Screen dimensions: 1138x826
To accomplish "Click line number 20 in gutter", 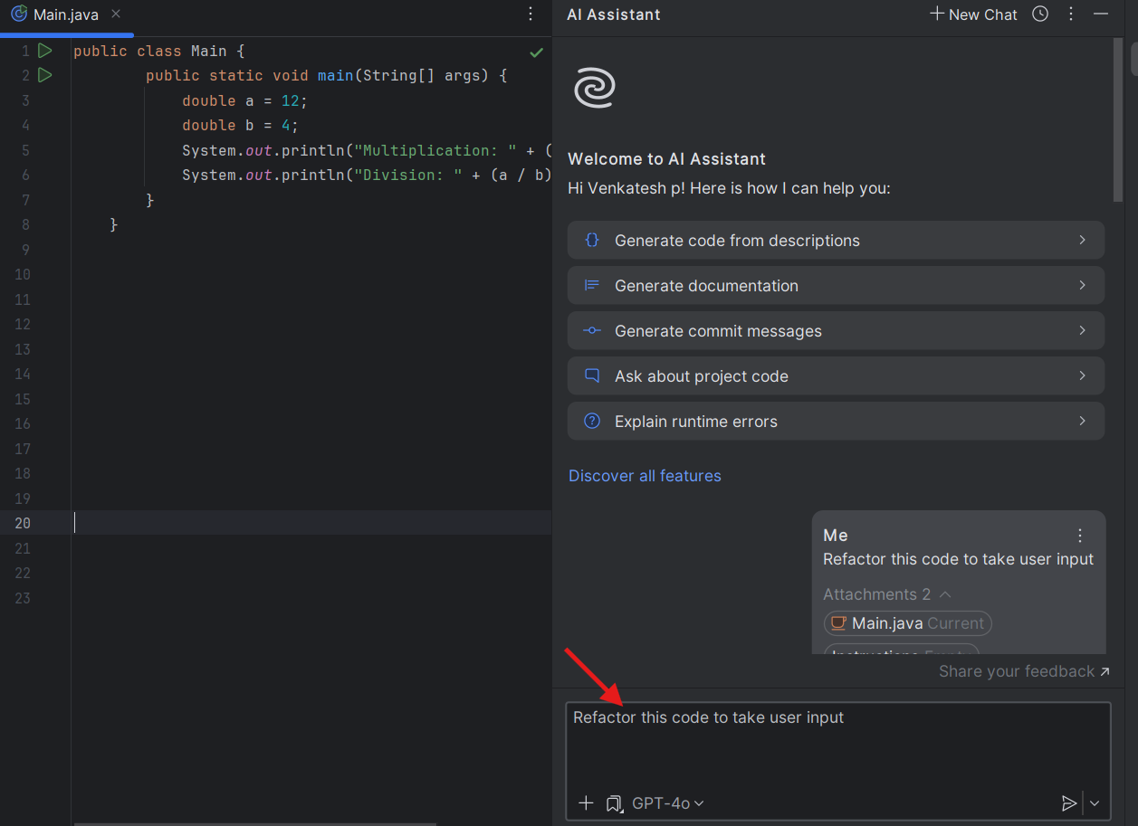I will click(x=23, y=523).
